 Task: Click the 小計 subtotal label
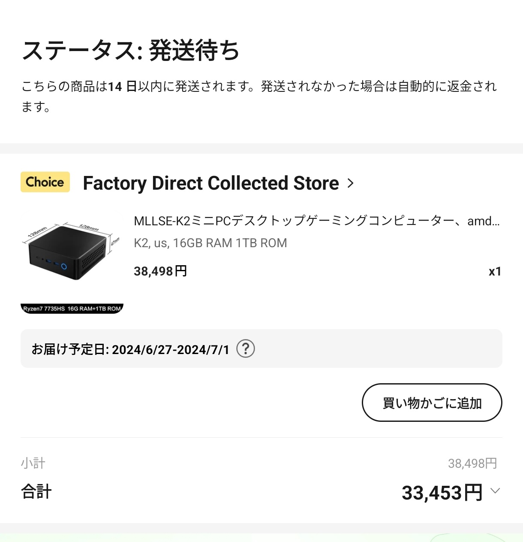pyautogui.click(x=33, y=463)
